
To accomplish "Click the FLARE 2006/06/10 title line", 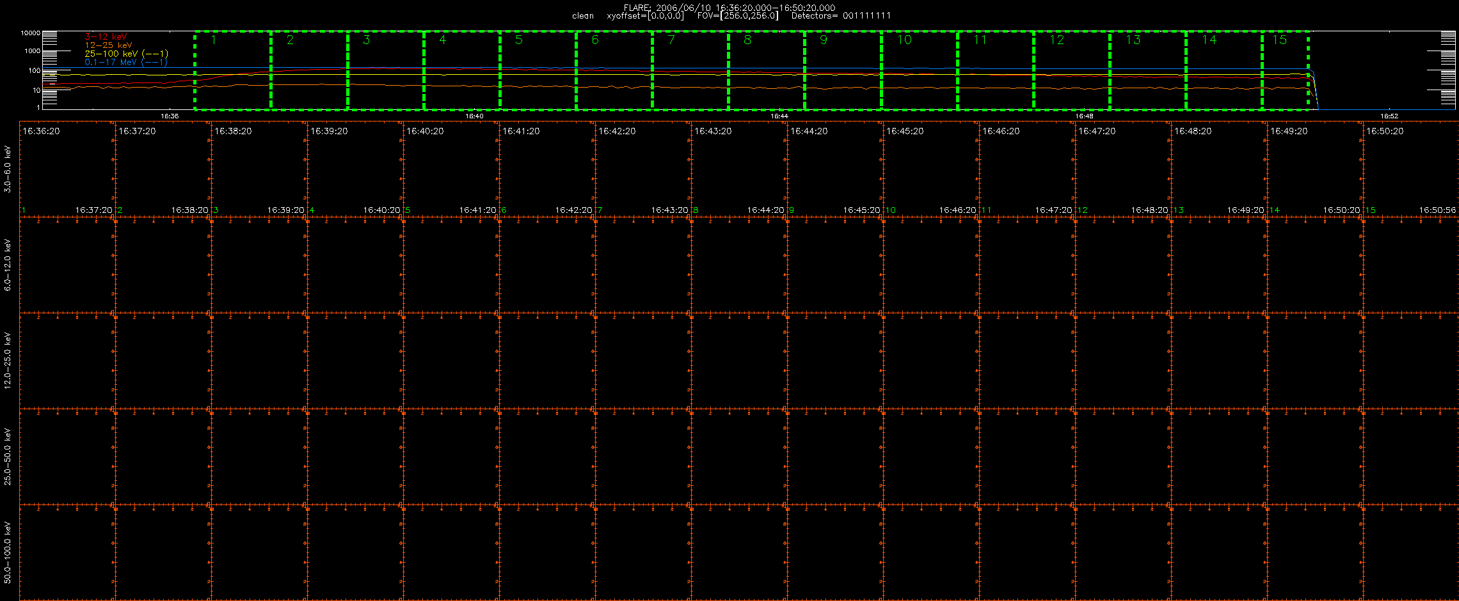I will tap(729, 8).
